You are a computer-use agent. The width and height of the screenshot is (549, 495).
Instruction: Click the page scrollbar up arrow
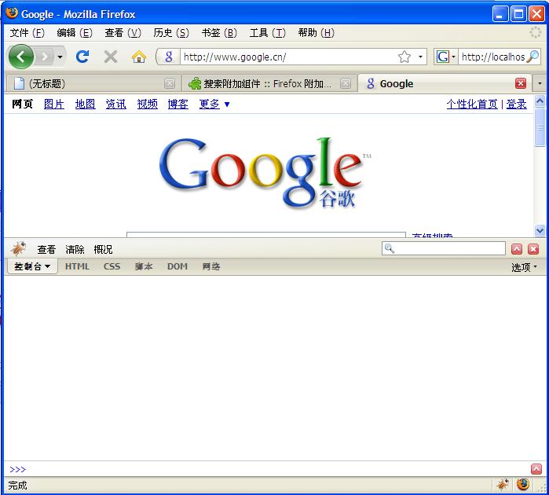(540, 101)
